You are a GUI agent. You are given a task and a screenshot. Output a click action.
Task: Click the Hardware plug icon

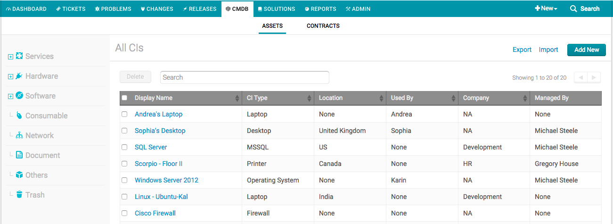19,76
